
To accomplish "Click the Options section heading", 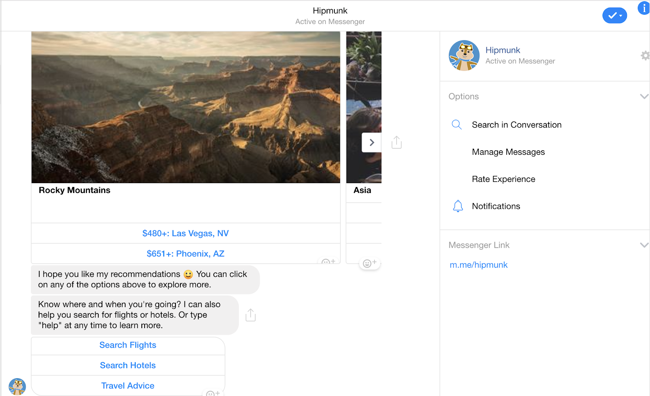I will [464, 96].
